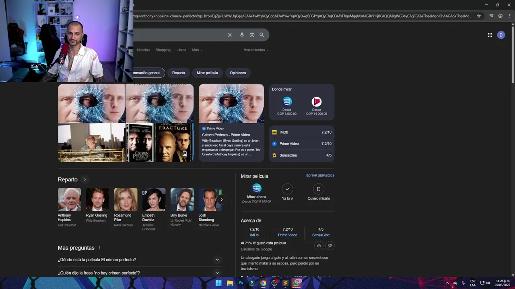515x289 pixels.
Task: Click the Chrome address bar URL
Action: click(x=303, y=16)
